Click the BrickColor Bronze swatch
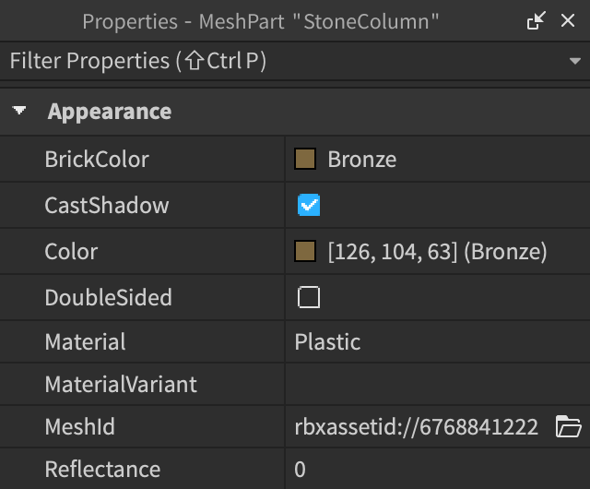Image resolution: width=590 pixels, height=489 pixels. 305,160
